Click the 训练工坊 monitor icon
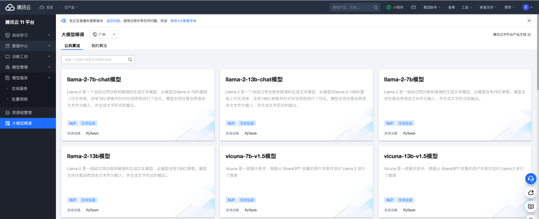 [x=7, y=57]
